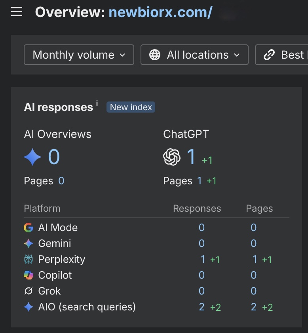The image size is (308, 333).
Task: Open AI Mode Responses value
Action: click(x=202, y=228)
